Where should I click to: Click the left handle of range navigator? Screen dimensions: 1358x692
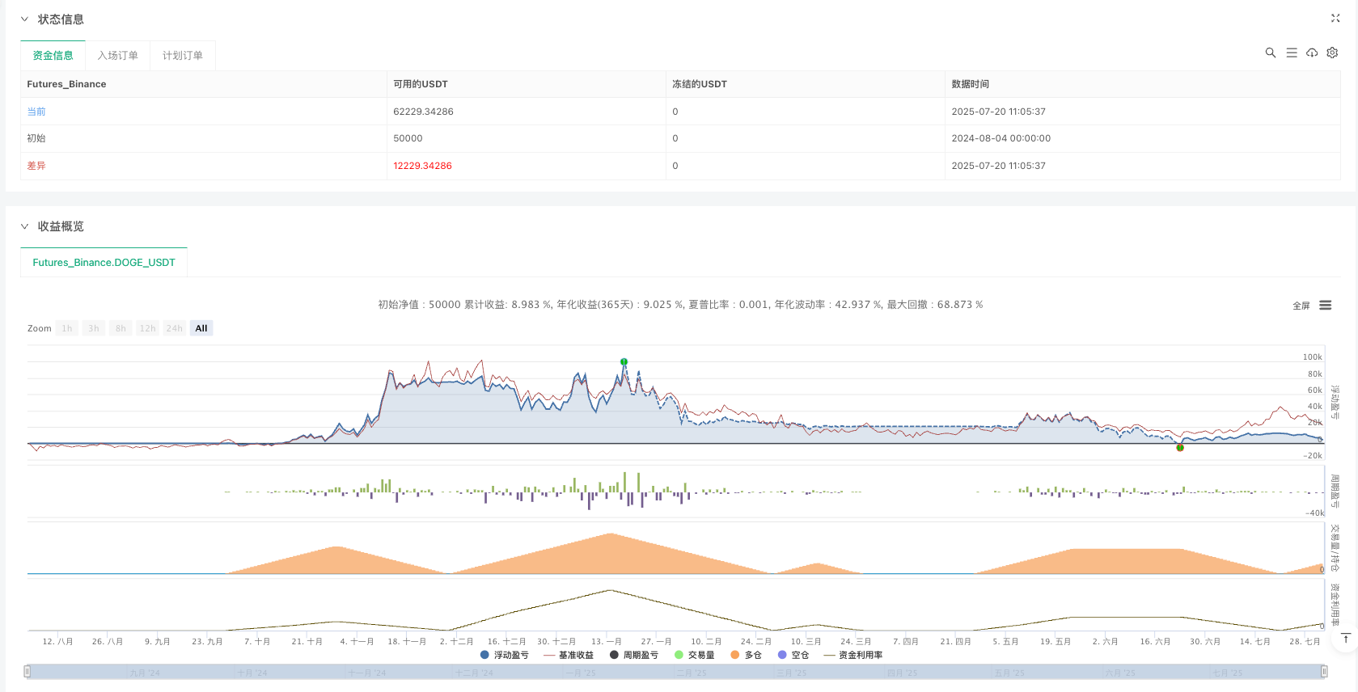[x=27, y=671]
